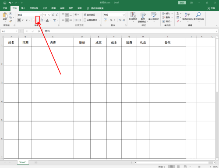This screenshot has height=168, width=219.
Task: Expand the Name Box dropdown next to A1
Action: 16,31
